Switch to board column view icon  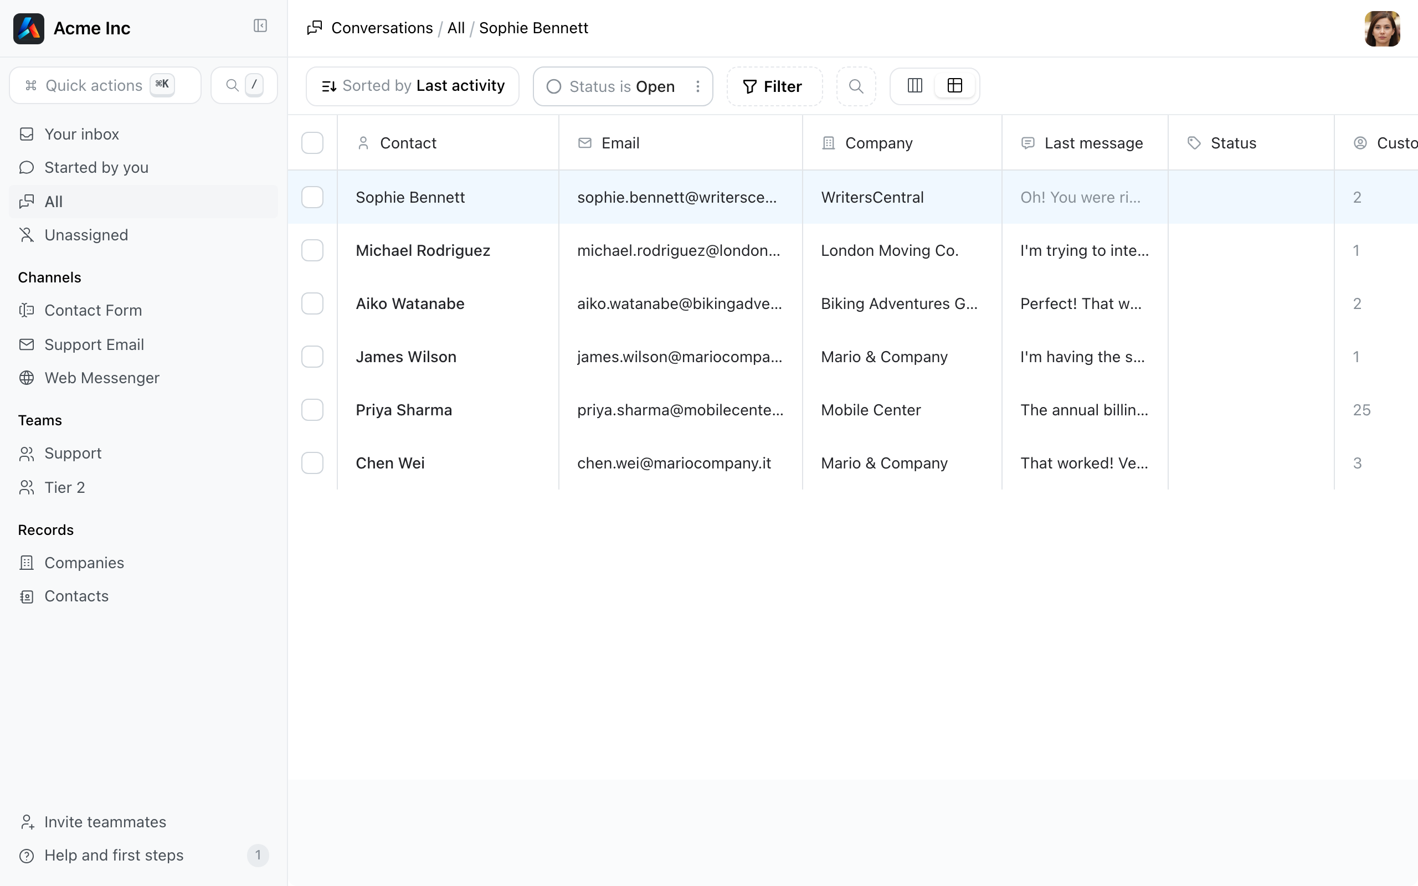point(914,85)
